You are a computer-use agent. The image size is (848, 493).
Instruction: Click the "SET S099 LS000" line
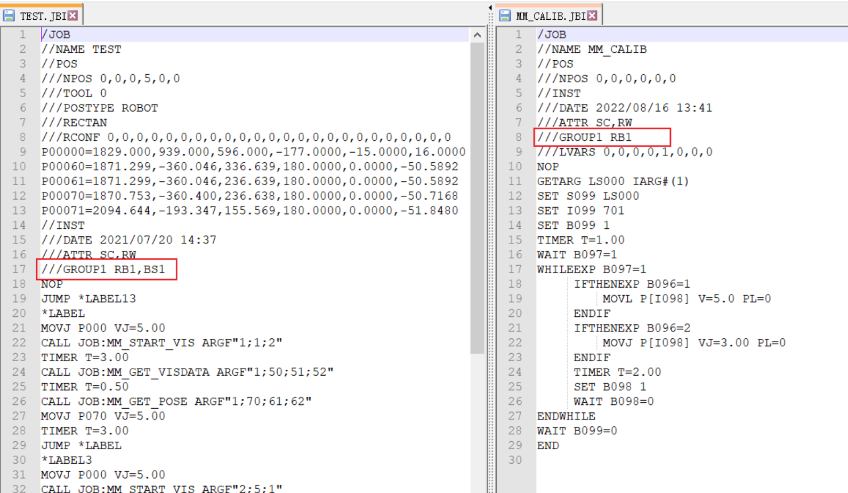(588, 196)
